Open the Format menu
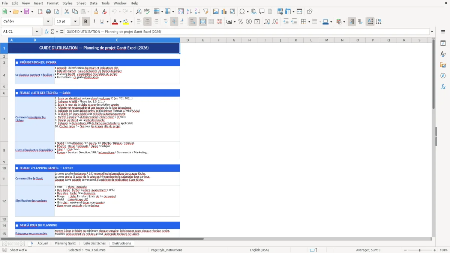450x253 pixels. [52, 3]
